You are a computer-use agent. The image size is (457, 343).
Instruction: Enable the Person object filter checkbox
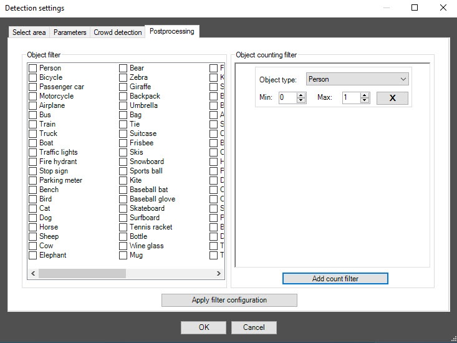(x=32, y=68)
